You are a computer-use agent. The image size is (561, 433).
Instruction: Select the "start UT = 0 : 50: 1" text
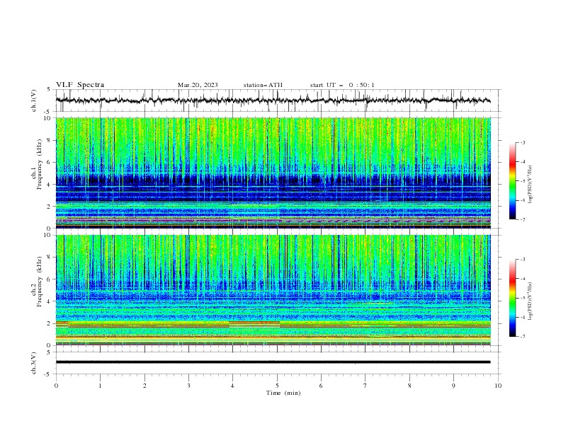(x=342, y=85)
